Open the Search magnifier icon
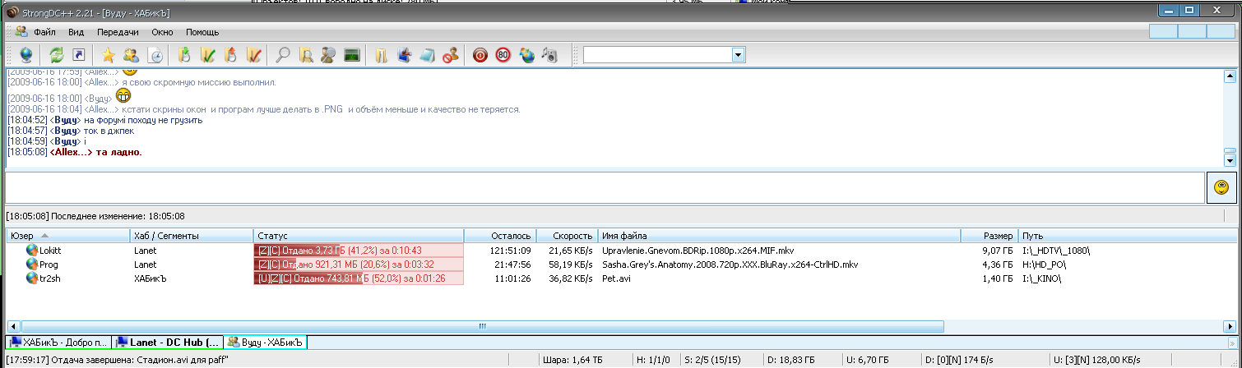 point(282,55)
